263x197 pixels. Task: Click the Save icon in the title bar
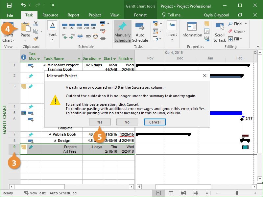(9, 5)
